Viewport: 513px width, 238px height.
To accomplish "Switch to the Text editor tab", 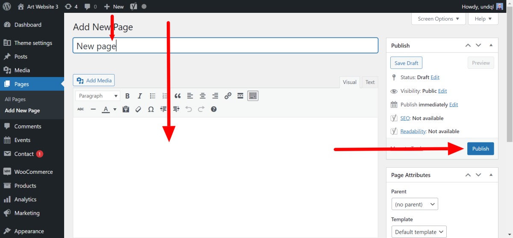I will (x=370, y=82).
